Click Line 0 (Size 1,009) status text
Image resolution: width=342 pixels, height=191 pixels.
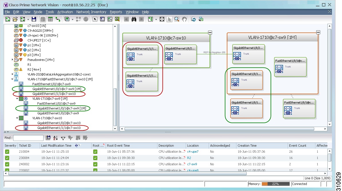[318, 178]
